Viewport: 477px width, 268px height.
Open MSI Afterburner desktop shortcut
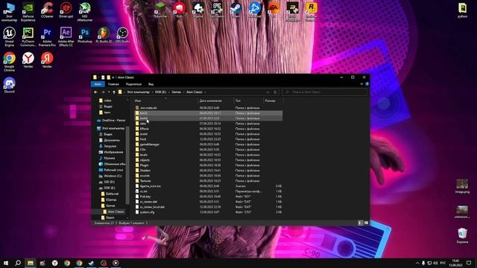pos(84,12)
